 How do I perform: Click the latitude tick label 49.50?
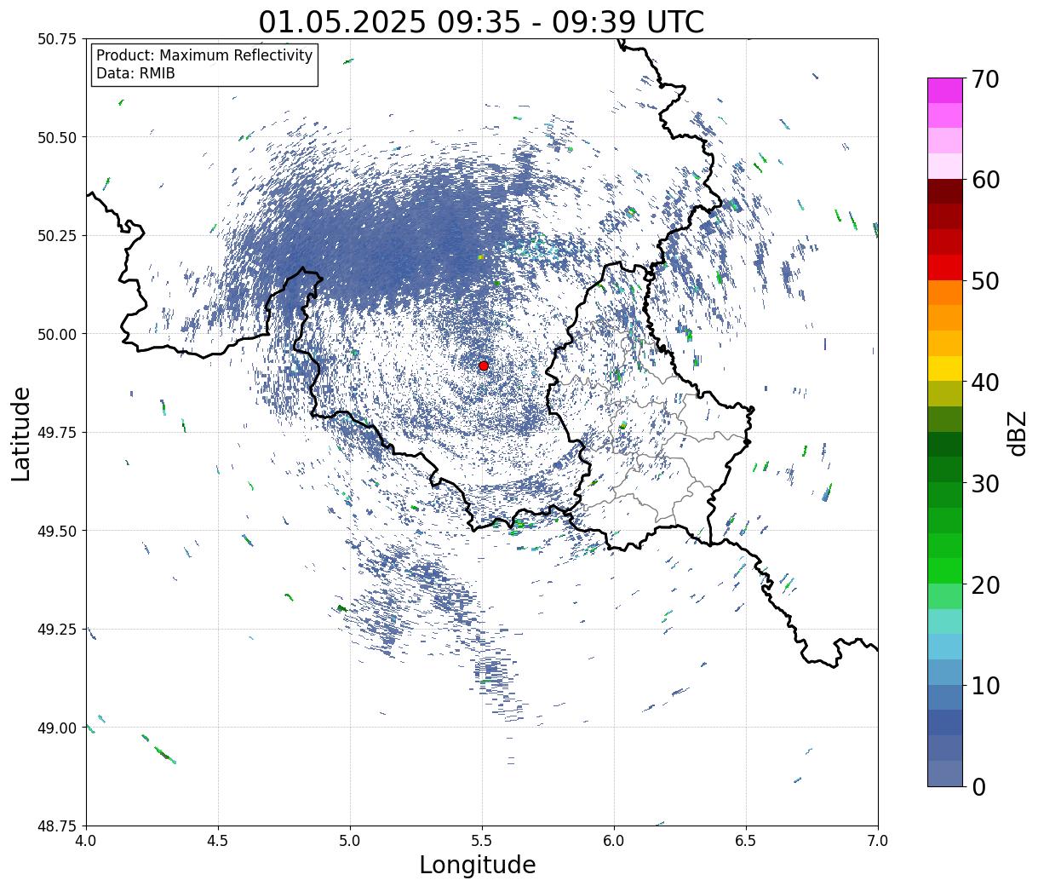pyautogui.click(x=57, y=531)
